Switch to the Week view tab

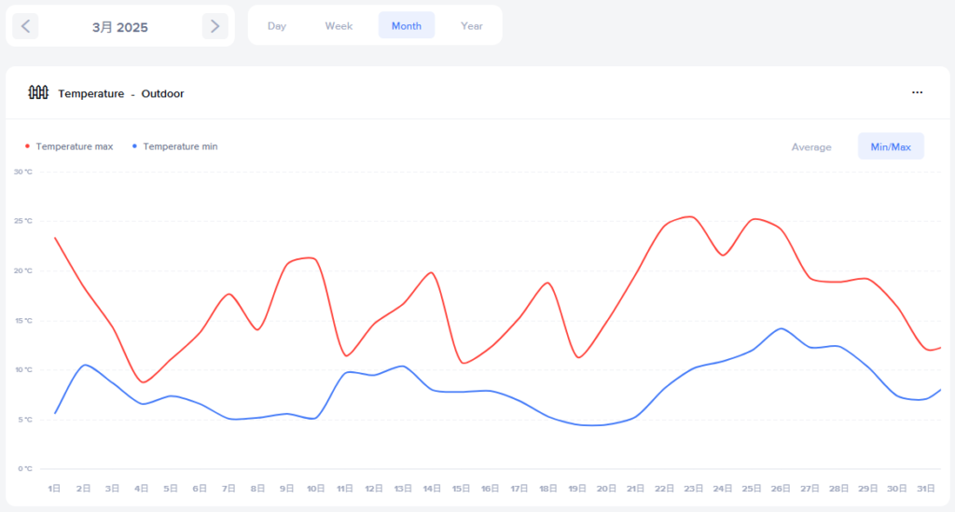point(339,26)
